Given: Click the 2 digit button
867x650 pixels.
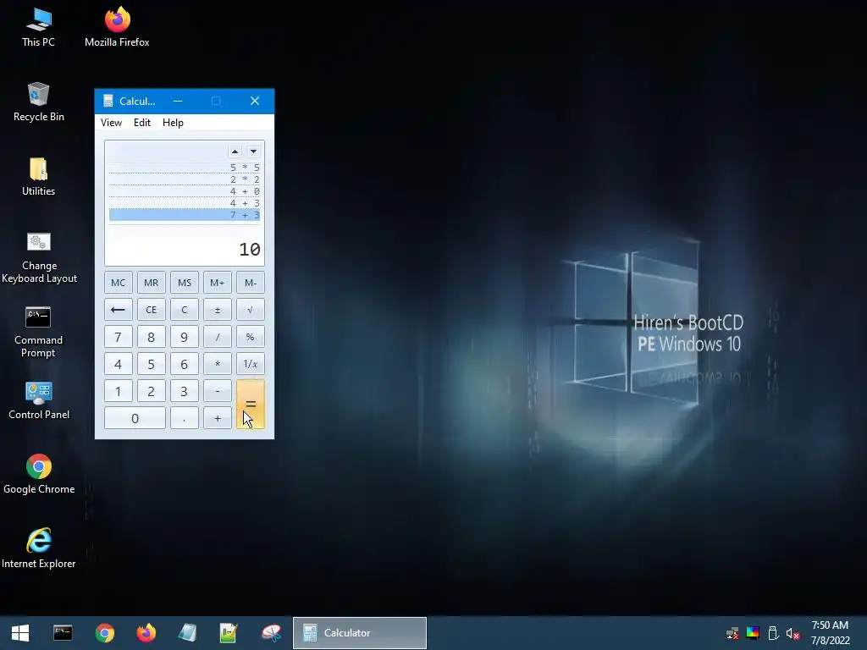Looking at the screenshot, I should 151,391.
